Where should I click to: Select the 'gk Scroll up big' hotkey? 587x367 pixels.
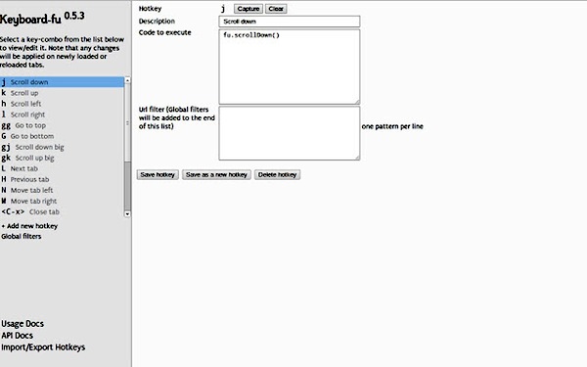[63, 158]
